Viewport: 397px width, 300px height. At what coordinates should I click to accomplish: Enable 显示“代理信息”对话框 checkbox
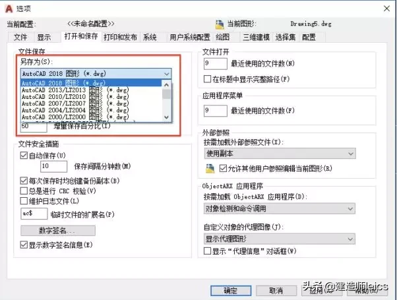click(207, 251)
